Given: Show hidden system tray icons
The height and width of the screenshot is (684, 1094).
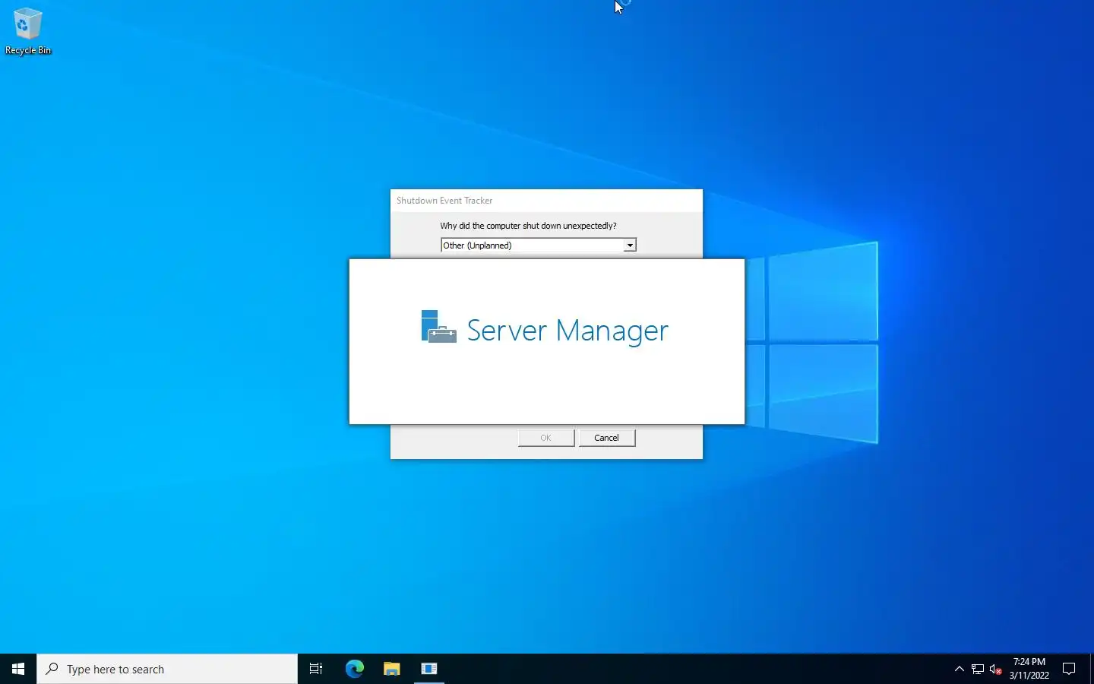Looking at the screenshot, I should (x=959, y=669).
